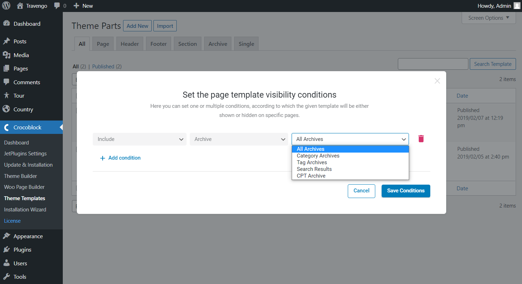
Task: Select Tag Archives option
Action: (350, 162)
